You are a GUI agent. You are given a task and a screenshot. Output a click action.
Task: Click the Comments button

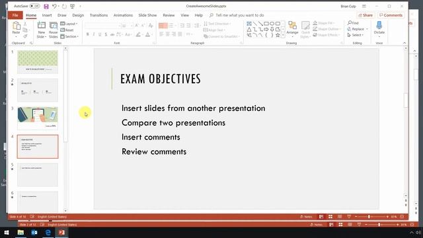click(x=391, y=15)
